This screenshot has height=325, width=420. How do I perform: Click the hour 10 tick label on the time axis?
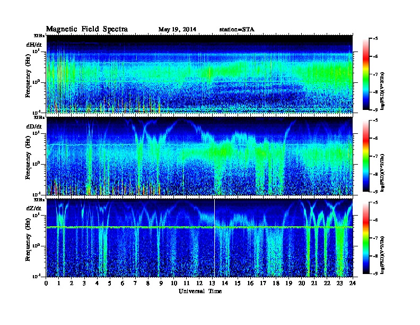[174, 283]
